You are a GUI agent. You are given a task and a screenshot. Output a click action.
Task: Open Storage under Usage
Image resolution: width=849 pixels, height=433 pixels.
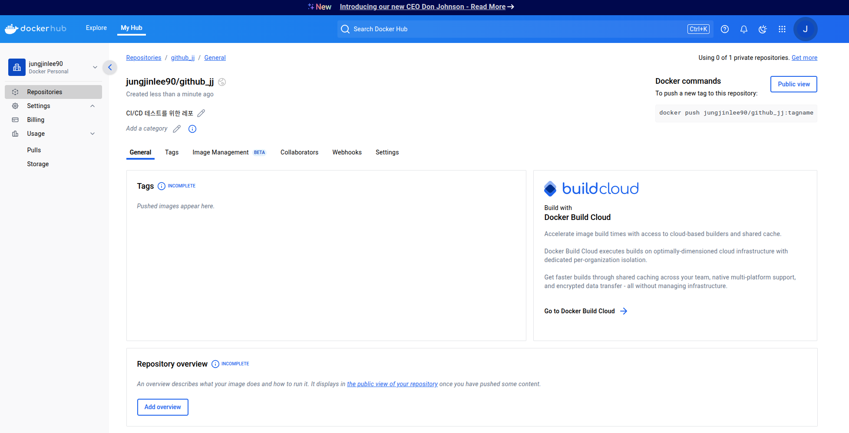(x=38, y=164)
